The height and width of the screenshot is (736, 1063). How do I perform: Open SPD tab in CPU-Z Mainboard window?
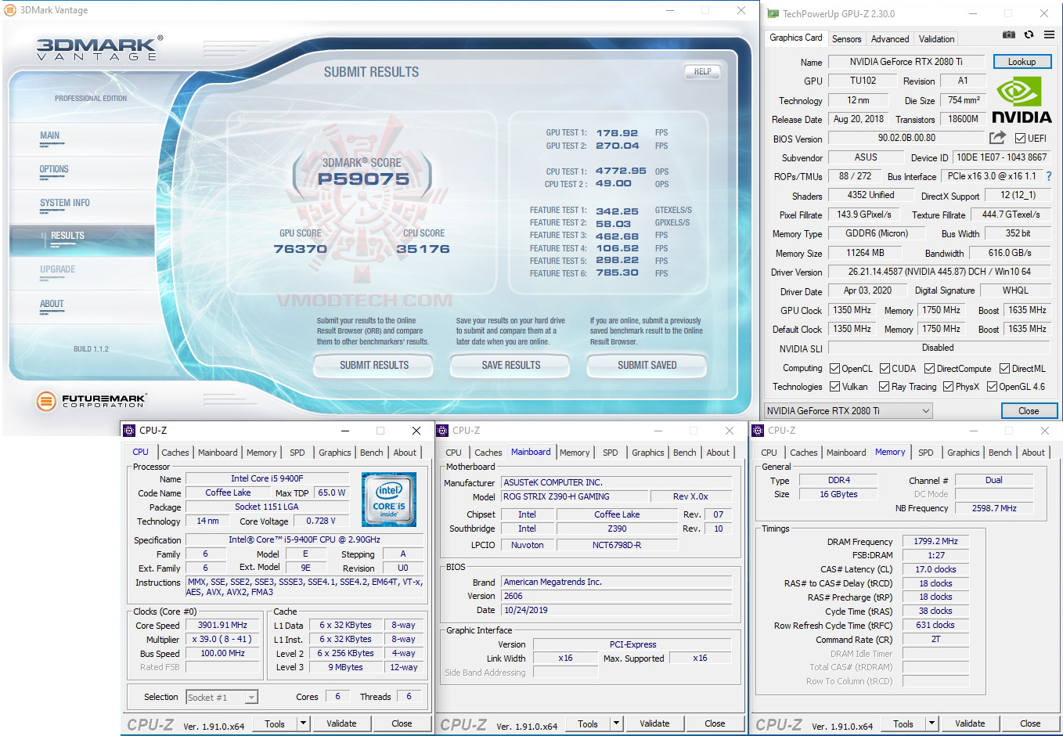pos(611,453)
